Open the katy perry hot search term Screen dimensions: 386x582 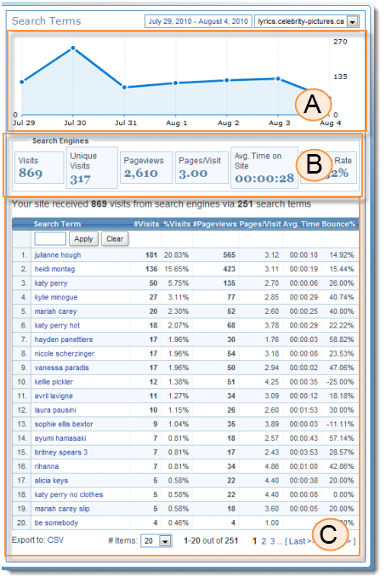(x=57, y=326)
